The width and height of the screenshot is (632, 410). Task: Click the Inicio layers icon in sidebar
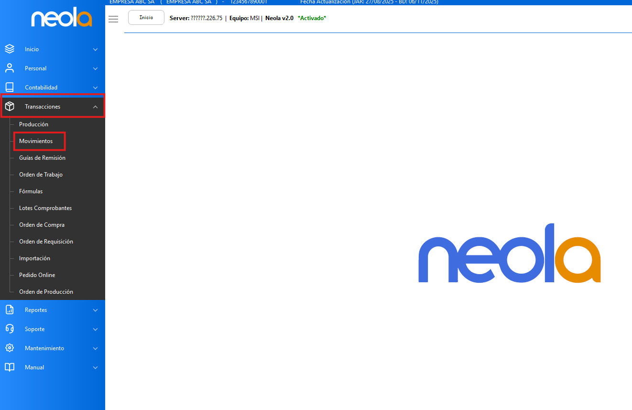pyautogui.click(x=10, y=49)
